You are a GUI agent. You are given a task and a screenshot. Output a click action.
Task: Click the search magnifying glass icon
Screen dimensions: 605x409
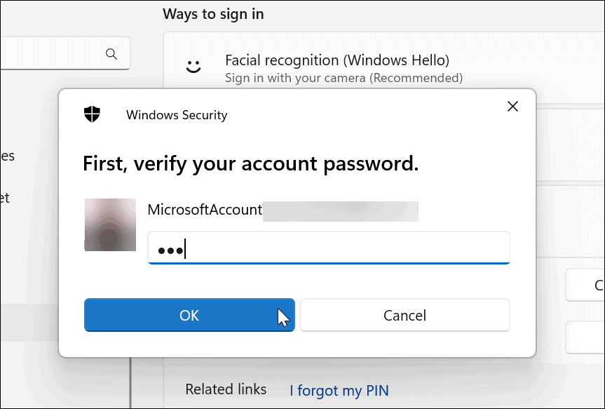111,53
